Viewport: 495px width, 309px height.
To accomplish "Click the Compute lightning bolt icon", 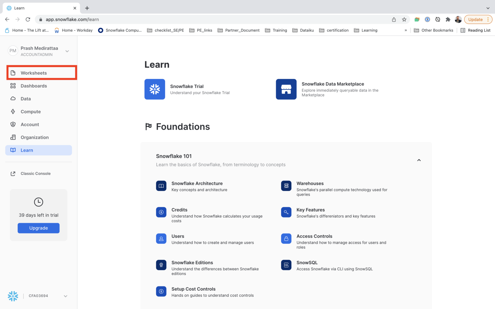I will pos(13,112).
